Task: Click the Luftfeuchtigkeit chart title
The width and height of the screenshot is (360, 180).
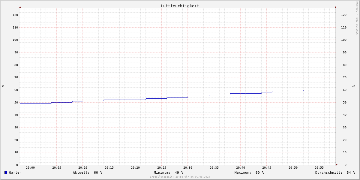Action: point(180,6)
